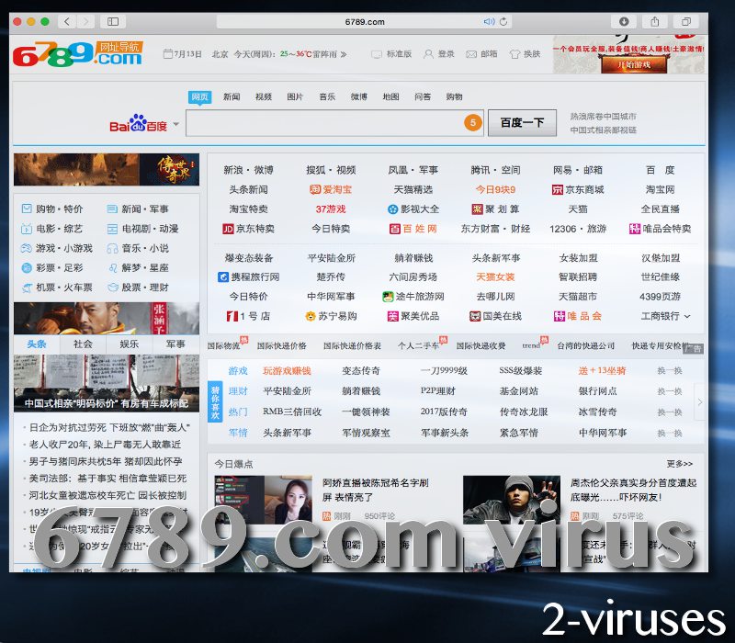
Task: Open the 邮箱 mail icon in top bar
Action: click(x=469, y=54)
